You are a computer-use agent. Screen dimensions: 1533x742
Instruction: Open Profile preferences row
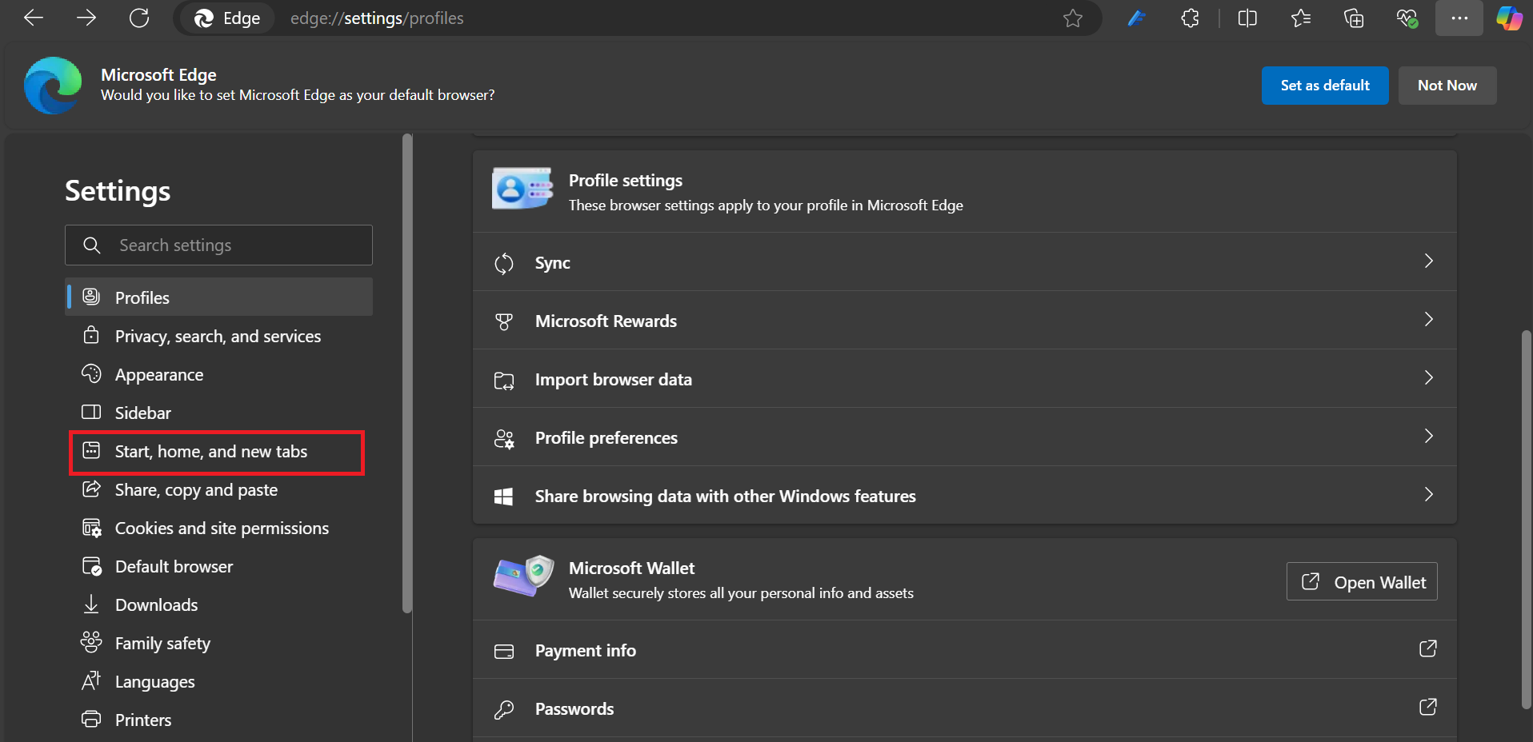coord(964,437)
